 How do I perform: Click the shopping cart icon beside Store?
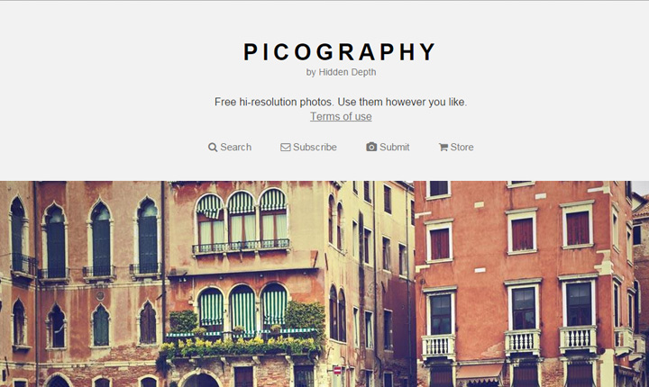coord(443,148)
